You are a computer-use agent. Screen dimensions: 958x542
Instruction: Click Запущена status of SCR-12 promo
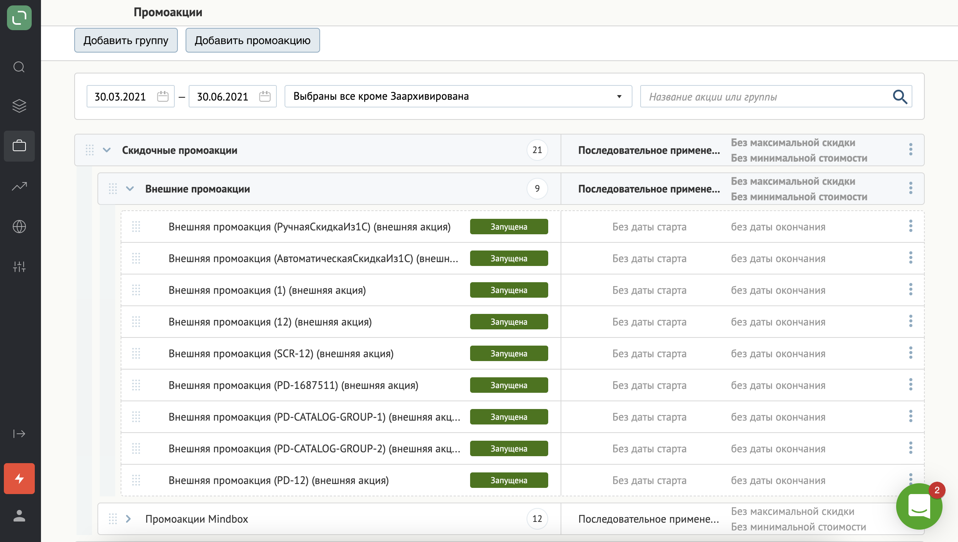click(509, 353)
